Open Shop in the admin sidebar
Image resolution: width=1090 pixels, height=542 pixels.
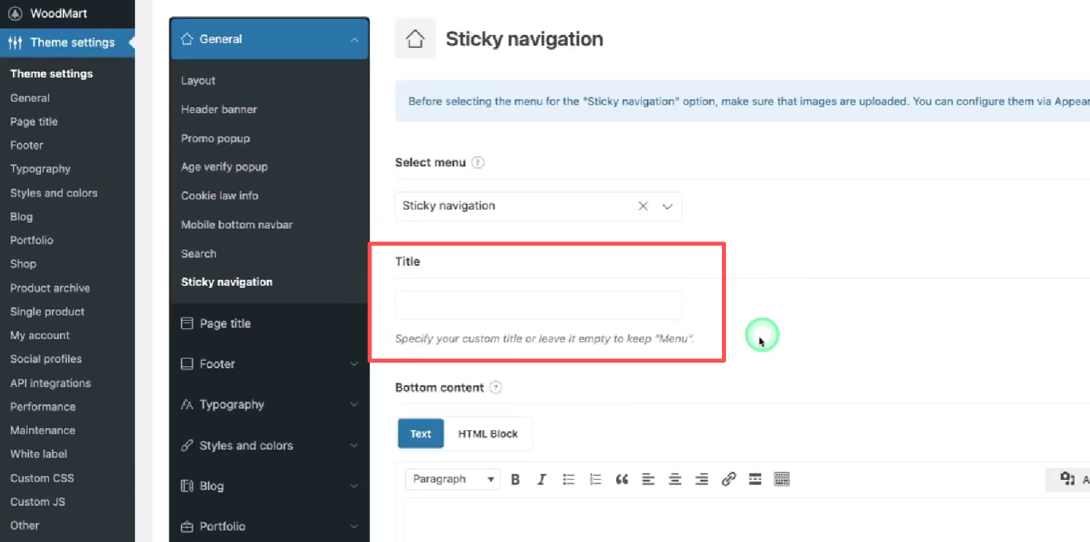[x=23, y=264]
